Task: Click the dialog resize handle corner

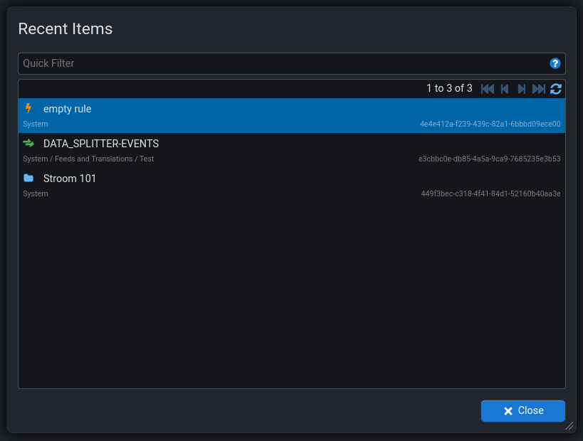Action: (569, 426)
